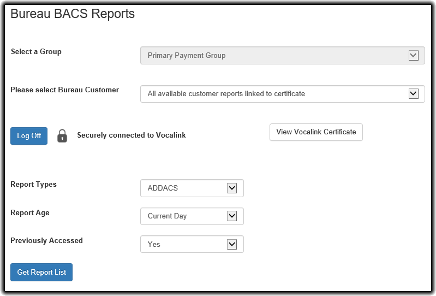This screenshot has width=436, height=296.
Task: Click the 'Select a Group' label
Action: tap(36, 52)
